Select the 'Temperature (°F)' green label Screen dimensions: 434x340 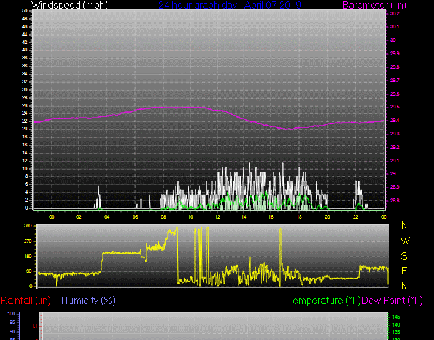[324, 300]
